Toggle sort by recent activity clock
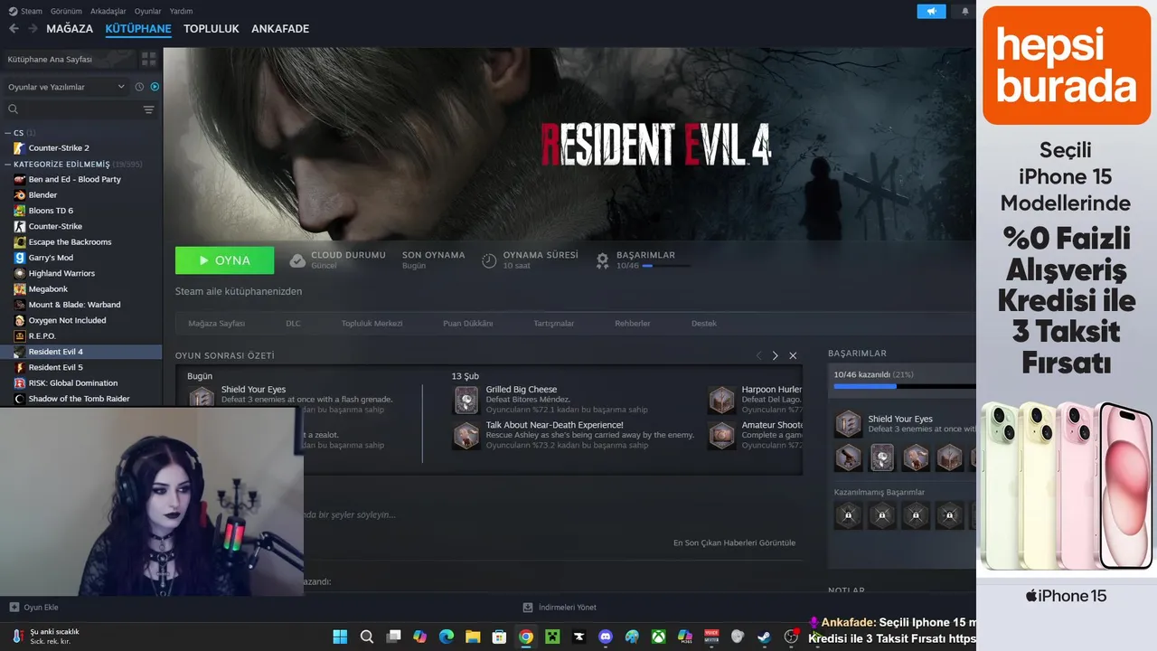The image size is (1157, 651). tap(139, 87)
